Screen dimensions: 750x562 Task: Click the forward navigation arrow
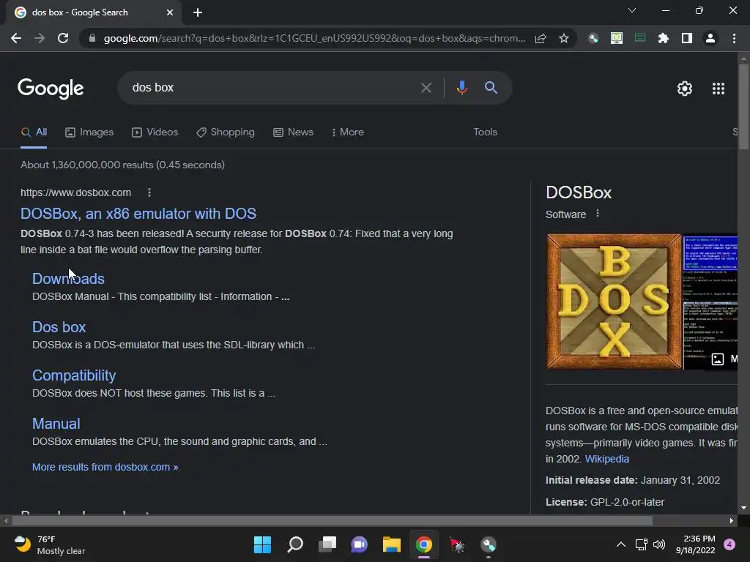click(40, 38)
